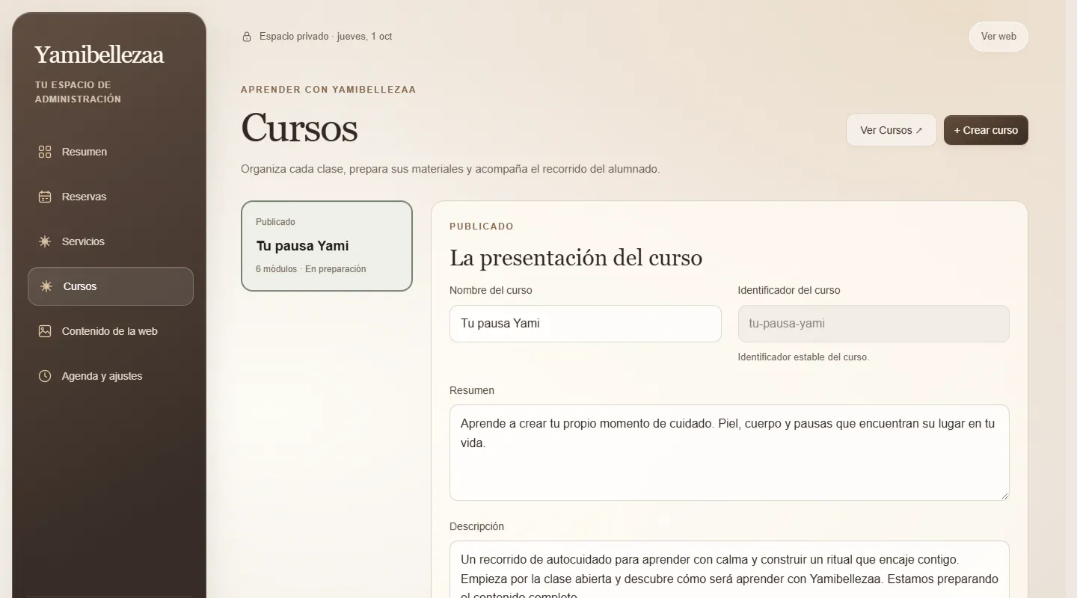Click '6 módulos · En preparación' text
Screen dimensions: 1077x598
pyautogui.click(x=311, y=269)
